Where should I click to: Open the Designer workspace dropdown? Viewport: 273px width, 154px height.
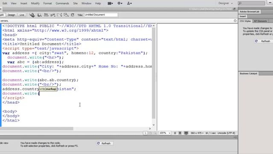coord(226,3)
